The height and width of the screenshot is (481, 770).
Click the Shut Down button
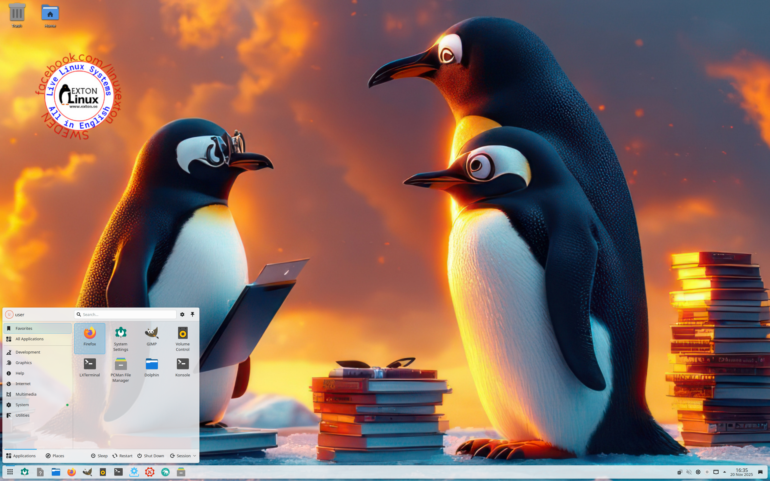tap(151, 456)
